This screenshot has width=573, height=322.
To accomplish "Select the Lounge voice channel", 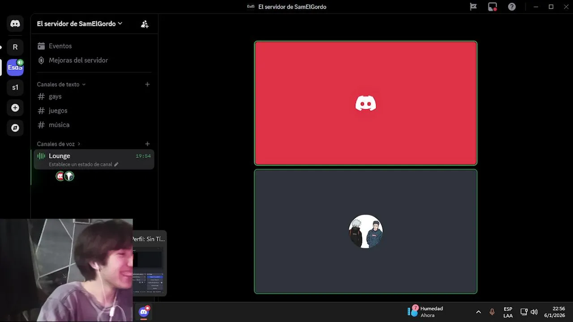I will tap(94, 159).
